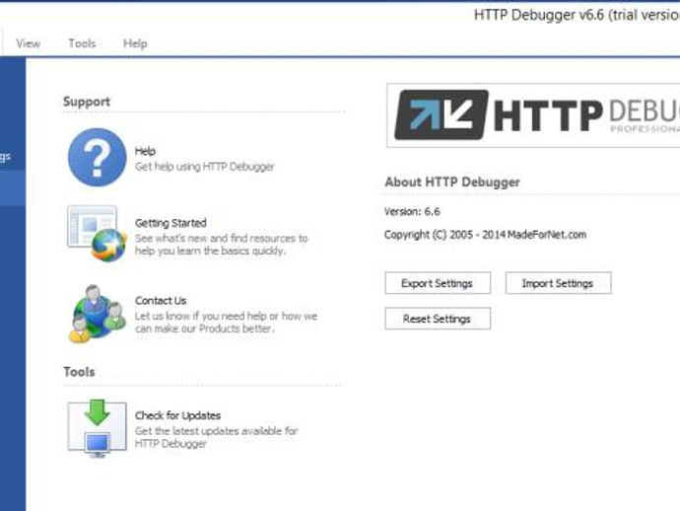Click the Check for Updates download icon

(98, 428)
